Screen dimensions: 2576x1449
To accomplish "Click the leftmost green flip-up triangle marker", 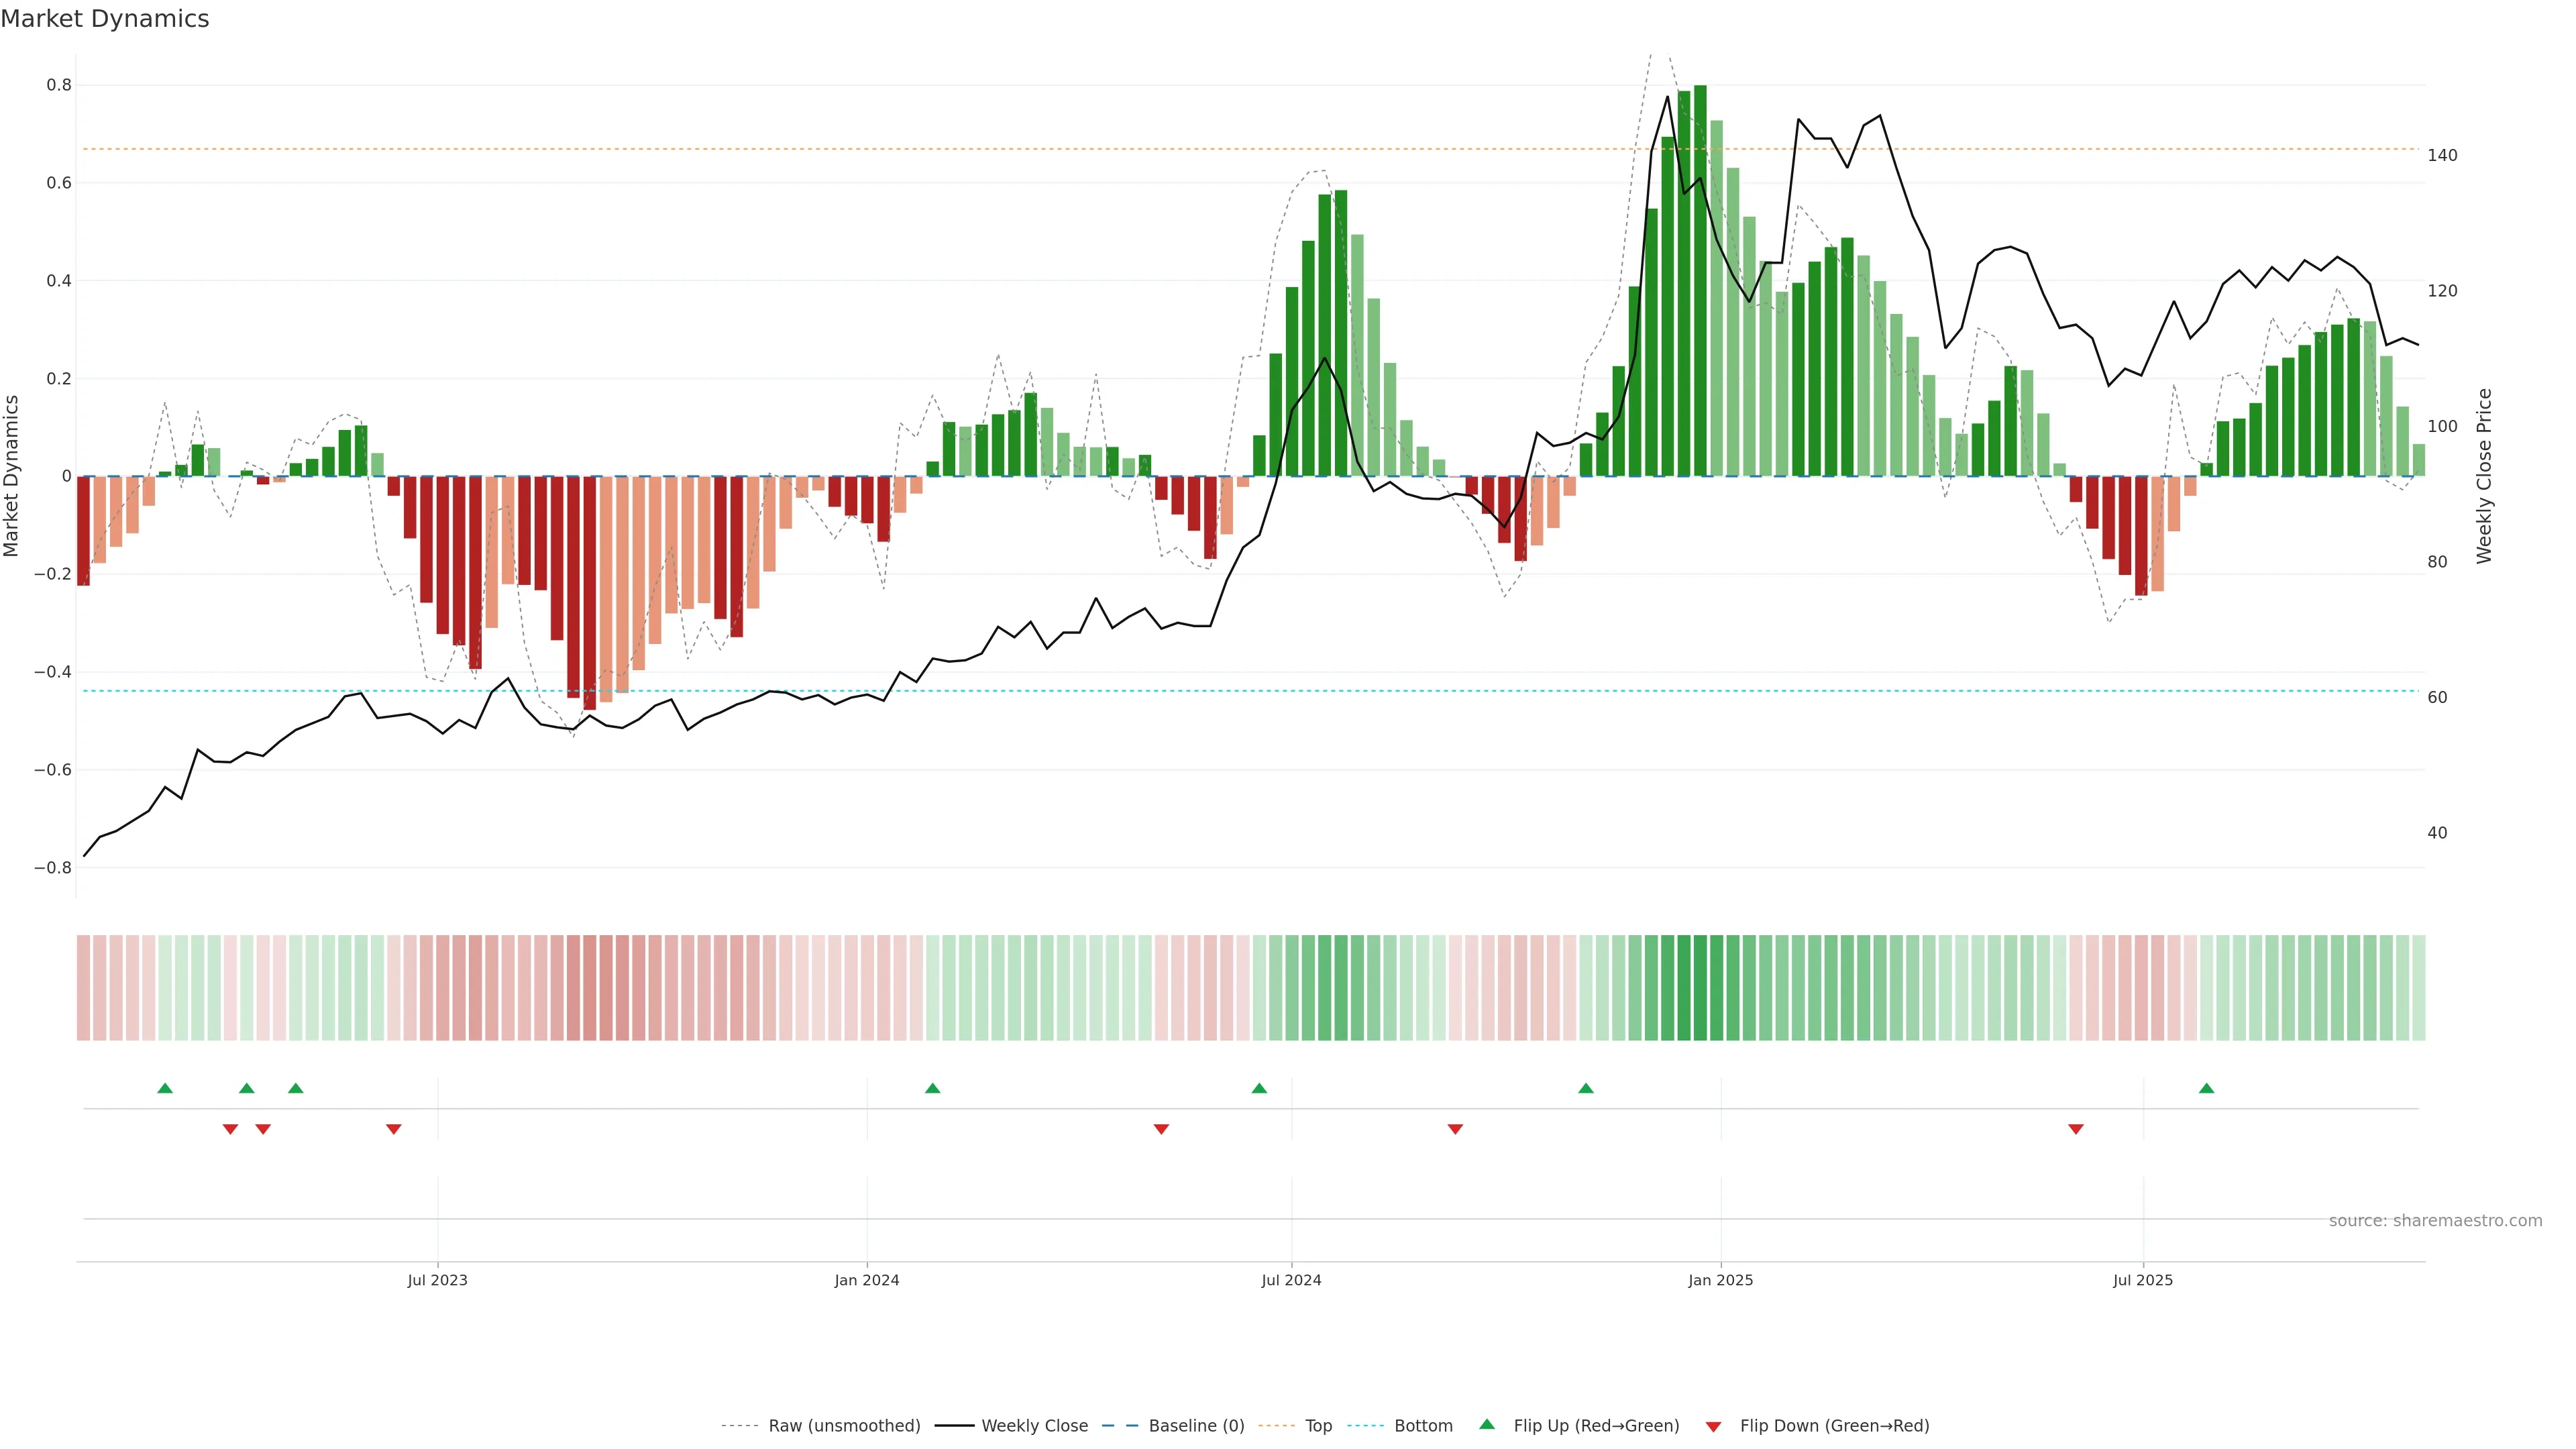I will coord(165,1088).
